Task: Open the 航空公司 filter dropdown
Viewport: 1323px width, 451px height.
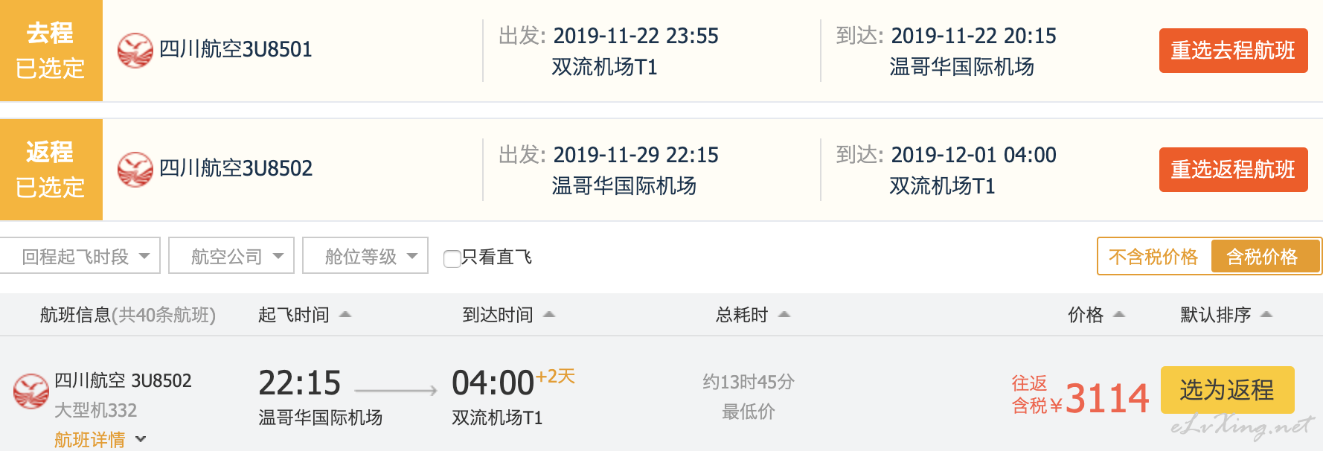Action: (x=231, y=256)
